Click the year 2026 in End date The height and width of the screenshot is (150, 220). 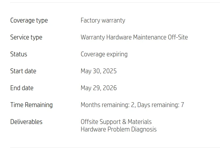110,88
